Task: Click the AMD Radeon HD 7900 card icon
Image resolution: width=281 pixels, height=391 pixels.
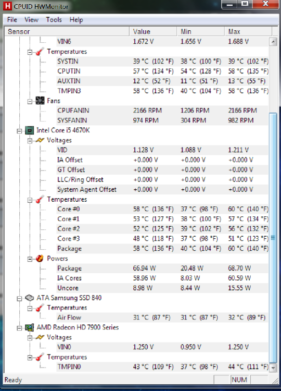Action: coord(30,327)
